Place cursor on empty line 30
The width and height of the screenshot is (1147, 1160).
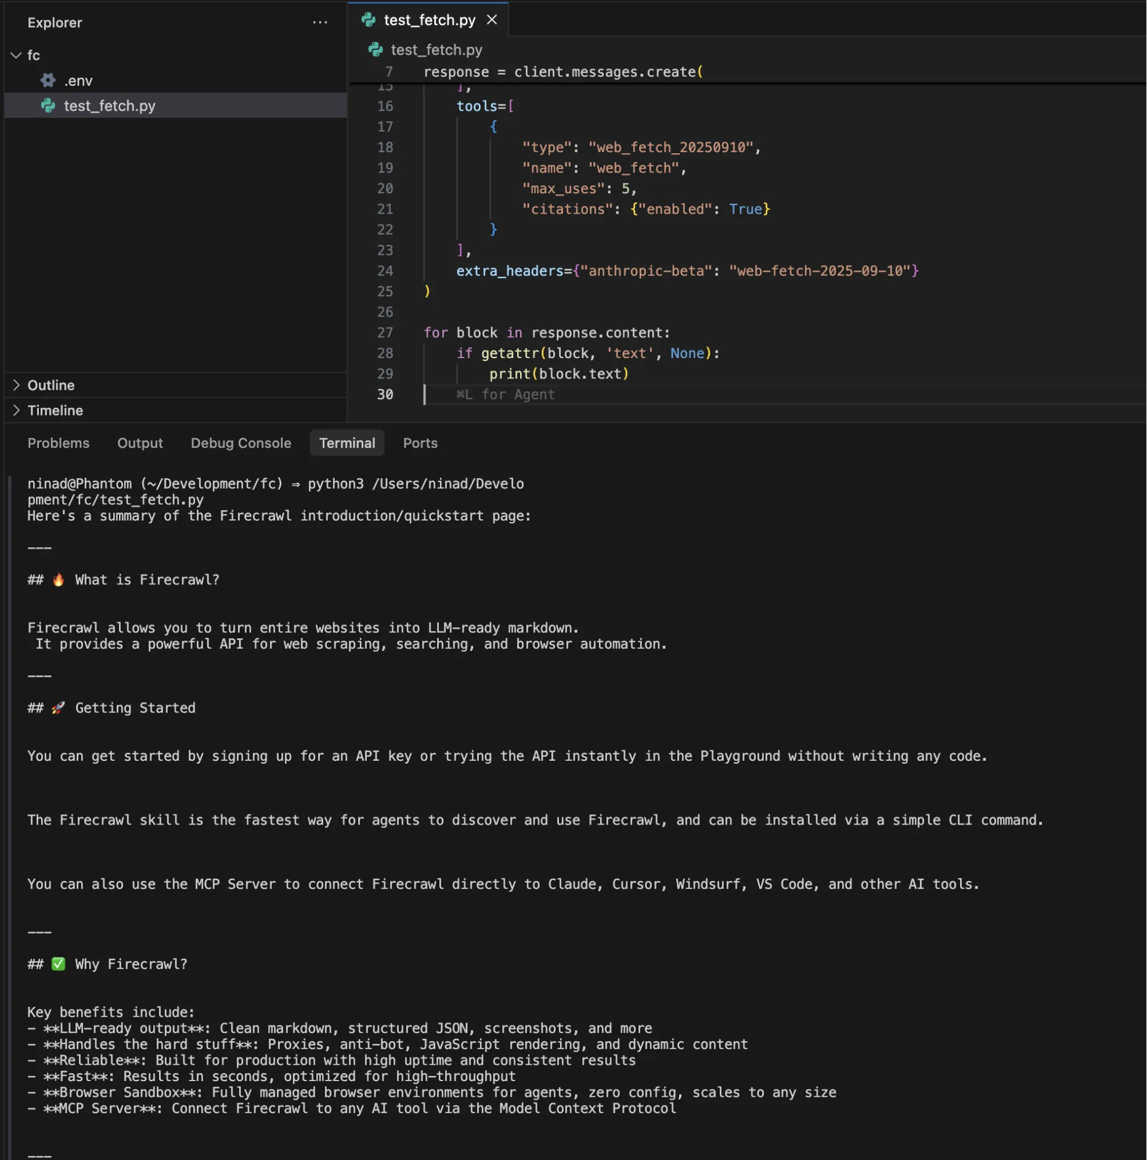[x=720, y=395]
